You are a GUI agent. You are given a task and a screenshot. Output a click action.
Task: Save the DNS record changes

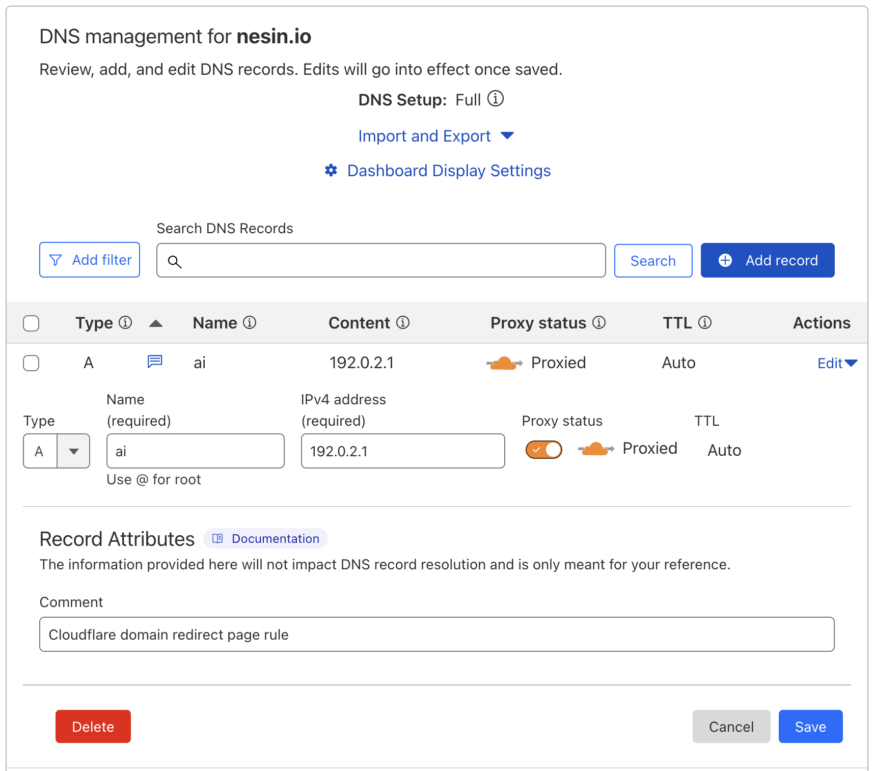tap(810, 727)
